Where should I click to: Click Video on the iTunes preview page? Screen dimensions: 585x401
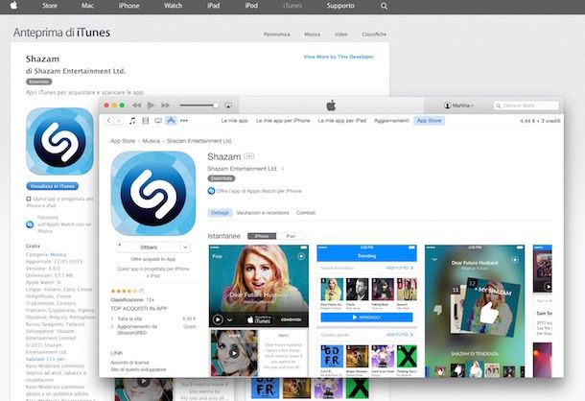(341, 35)
